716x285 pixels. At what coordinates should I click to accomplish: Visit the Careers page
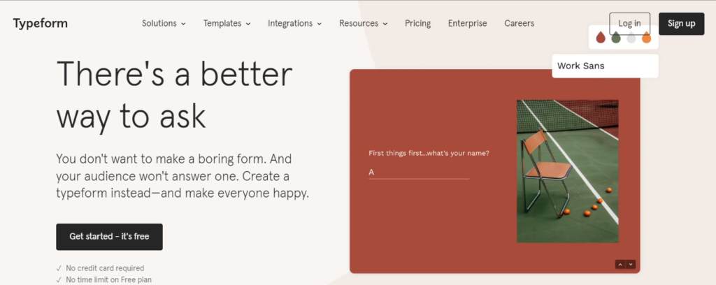(x=519, y=23)
